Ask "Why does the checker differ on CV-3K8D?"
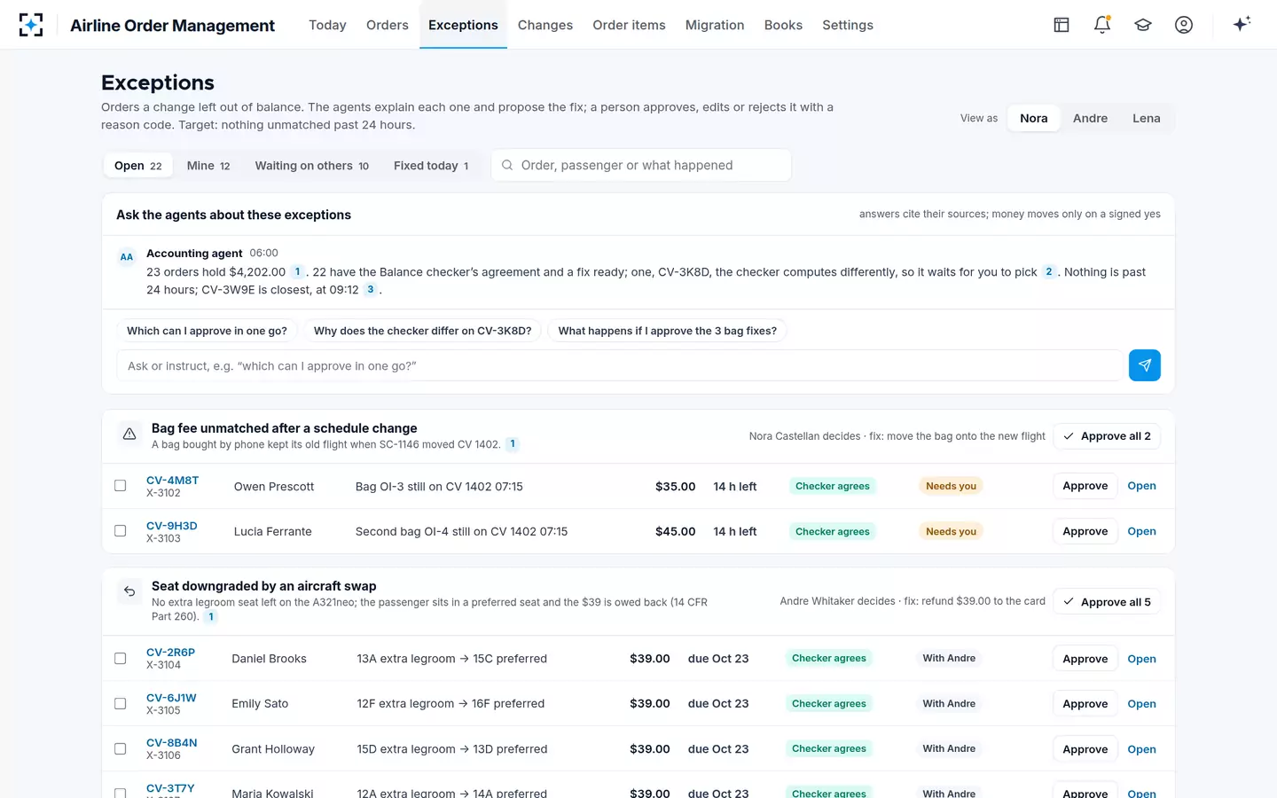This screenshot has height=798, width=1277. point(422,331)
